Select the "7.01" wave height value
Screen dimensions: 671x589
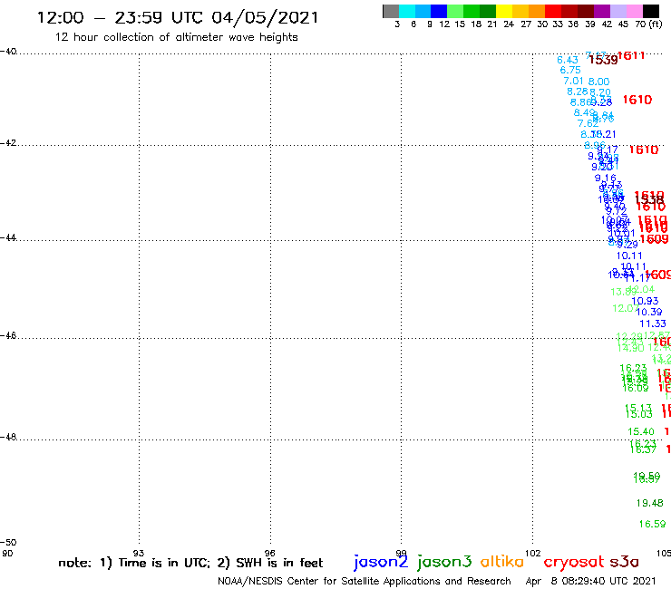click(573, 81)
